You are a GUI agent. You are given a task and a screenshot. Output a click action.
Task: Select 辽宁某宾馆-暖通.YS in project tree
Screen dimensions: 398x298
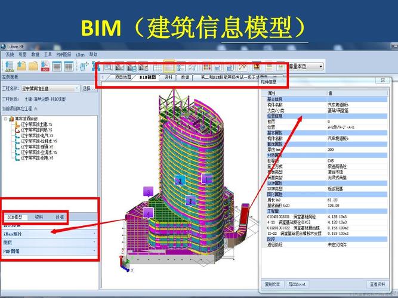37,147
